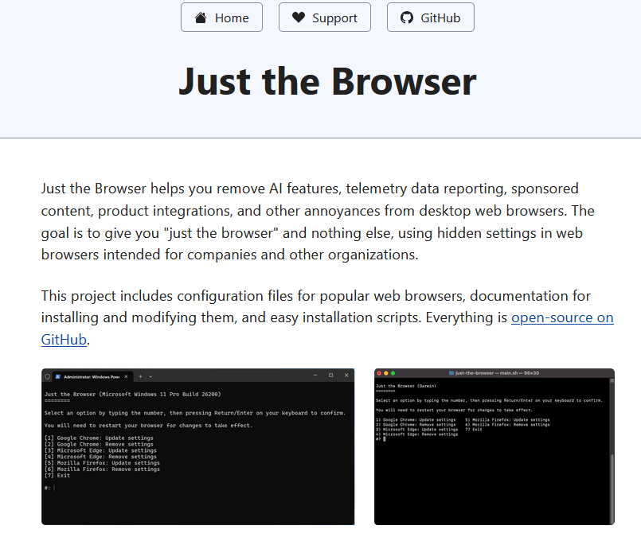Click the macOS terminal screenshot
The image size is (641, 545).
click(x=494, y=446)
